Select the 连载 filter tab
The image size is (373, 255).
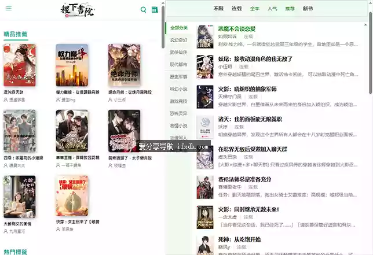pyautogui.click(x=237, y=9)
